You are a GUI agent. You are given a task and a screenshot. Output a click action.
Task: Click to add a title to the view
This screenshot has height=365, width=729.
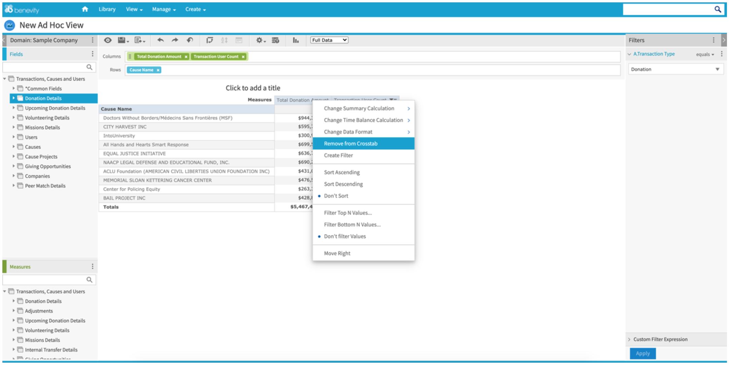click(x=253, y=88)
